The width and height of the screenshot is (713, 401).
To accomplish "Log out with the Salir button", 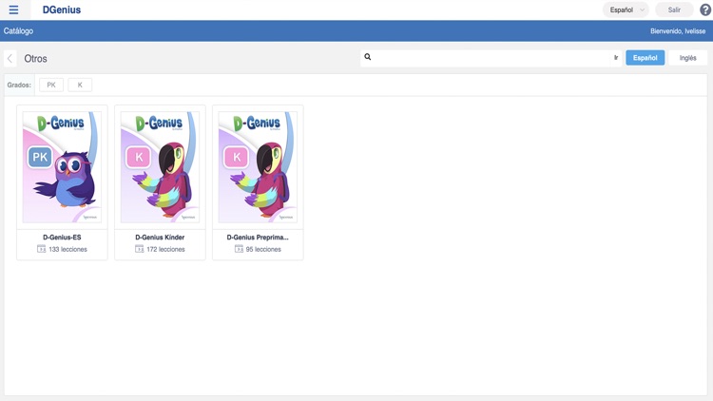I will (x=674, y=10).
